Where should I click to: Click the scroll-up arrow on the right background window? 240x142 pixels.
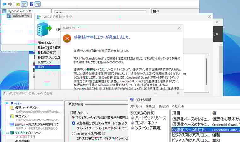point(220,44)
